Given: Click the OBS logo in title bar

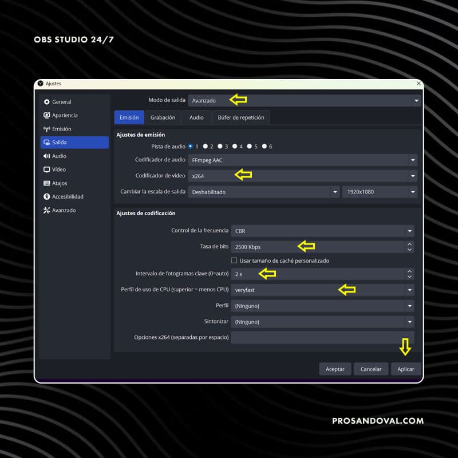Looking at the screenshot, I should click(x=41, y=84).
